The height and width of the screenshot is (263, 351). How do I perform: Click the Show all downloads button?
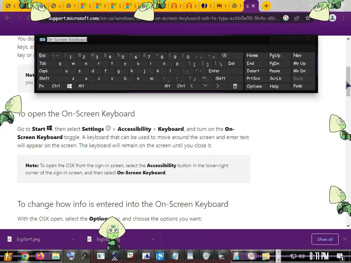[x=325, y=239]
